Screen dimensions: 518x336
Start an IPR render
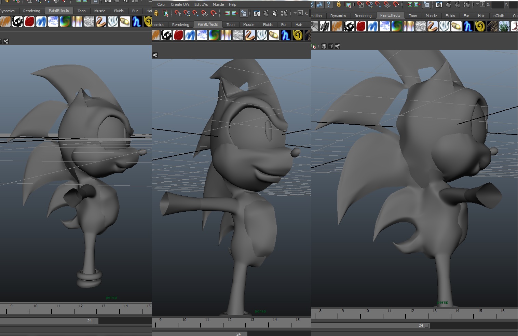pos(276,14)
